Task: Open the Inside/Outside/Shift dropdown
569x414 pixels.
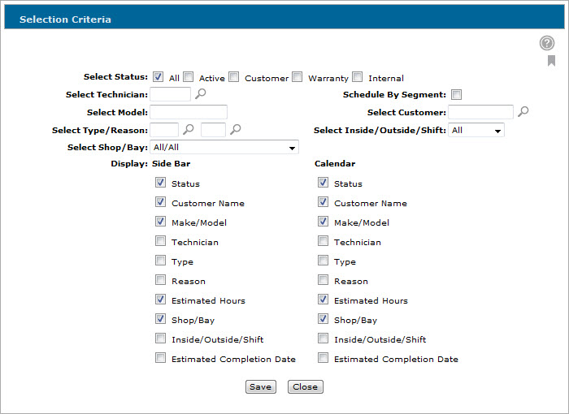Action: (x=476, y=131)
